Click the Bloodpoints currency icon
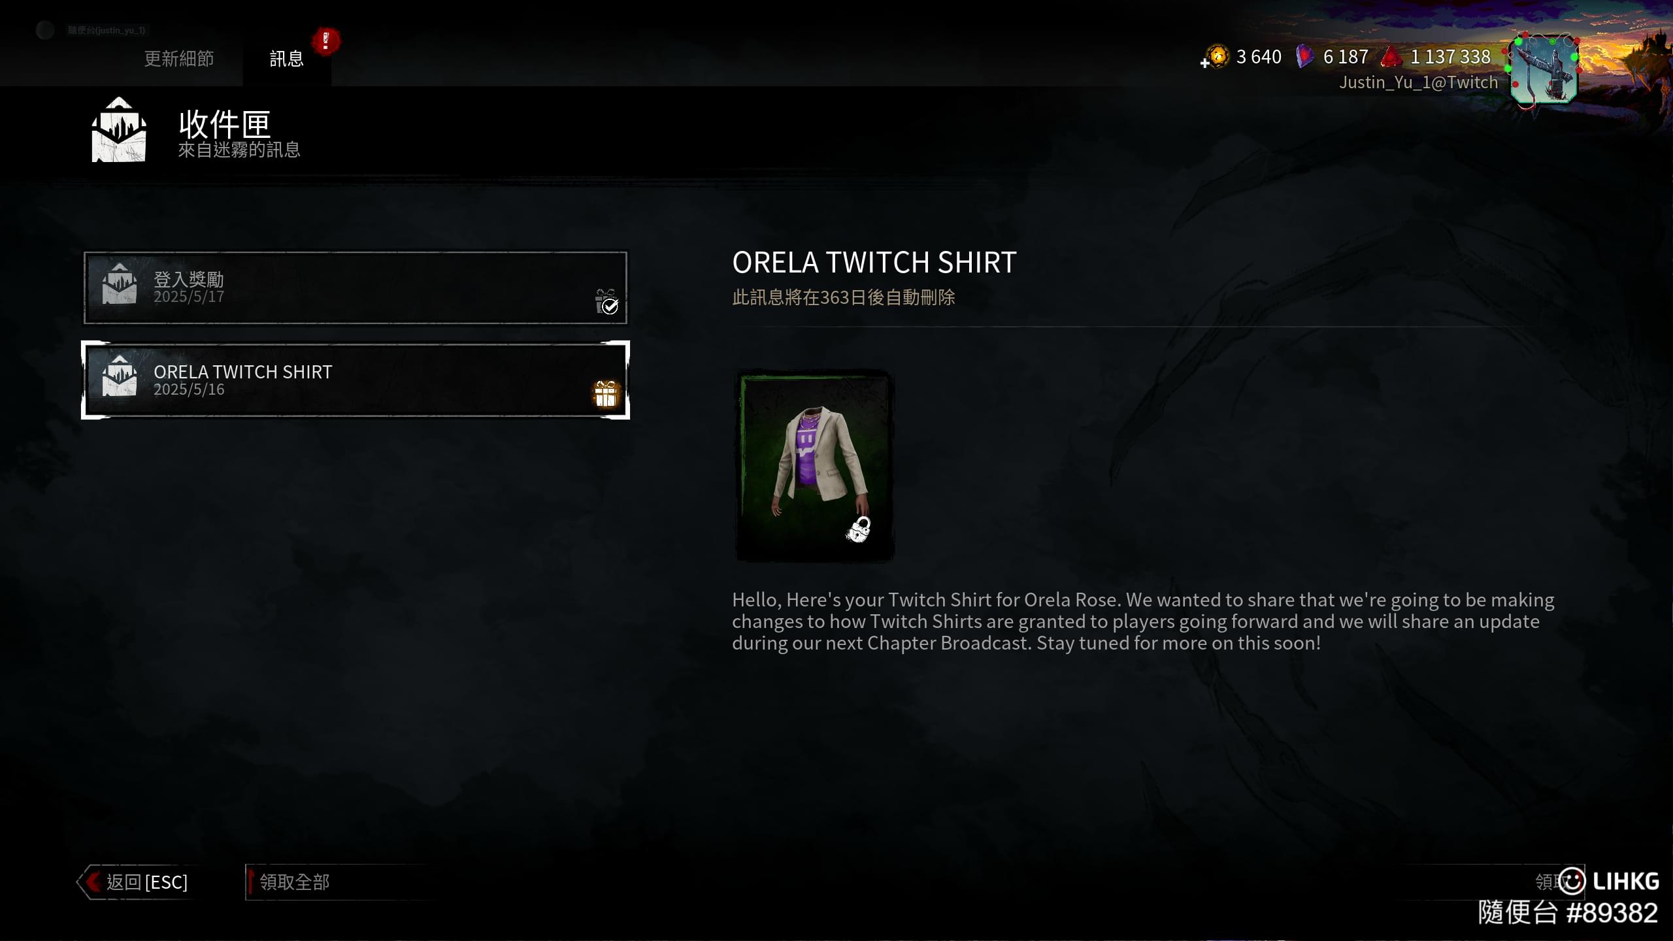This screenshot has height=941, width=1673. coord(1391,57)
